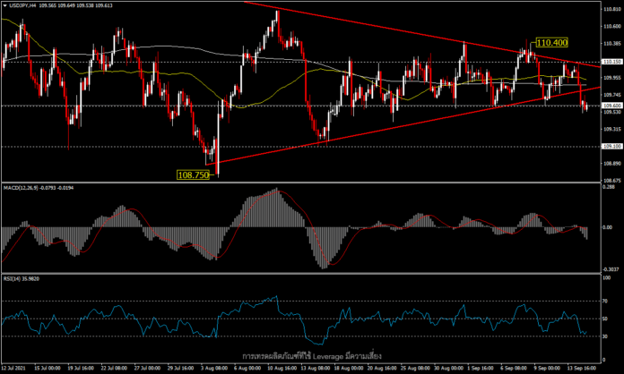
Task: Select the 110.400 price label on the chart
Action: coord(552,42)
